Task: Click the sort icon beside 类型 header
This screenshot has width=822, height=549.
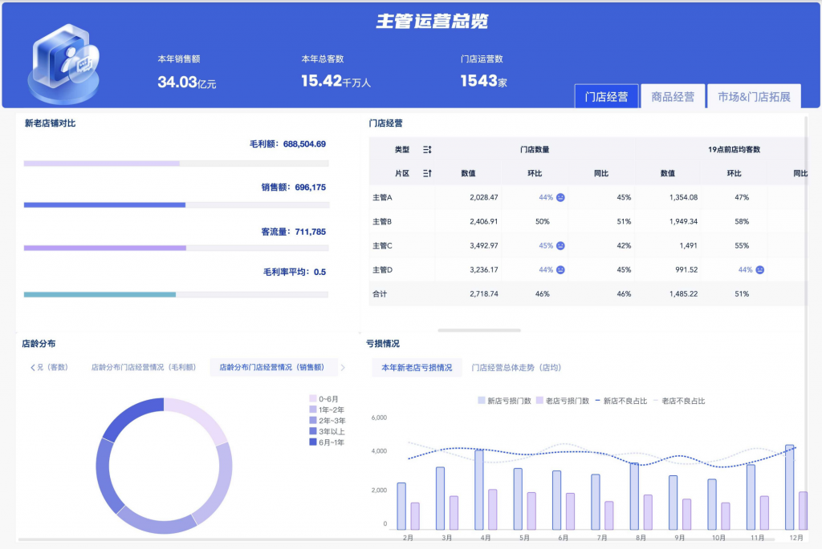Action: [427, 150]
